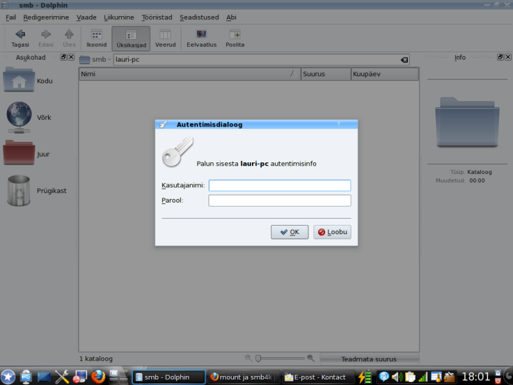Toggle Veerud columns view mode
This screenshot has height=385, width=513.
pyautogui.click(x=165, y=38)
